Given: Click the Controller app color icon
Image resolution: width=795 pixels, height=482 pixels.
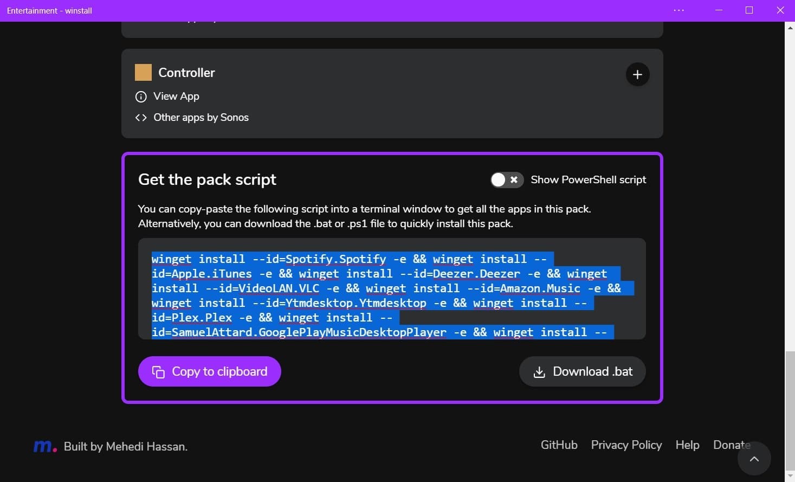Looking at the screenshot, I should click(x=143, y=73).
